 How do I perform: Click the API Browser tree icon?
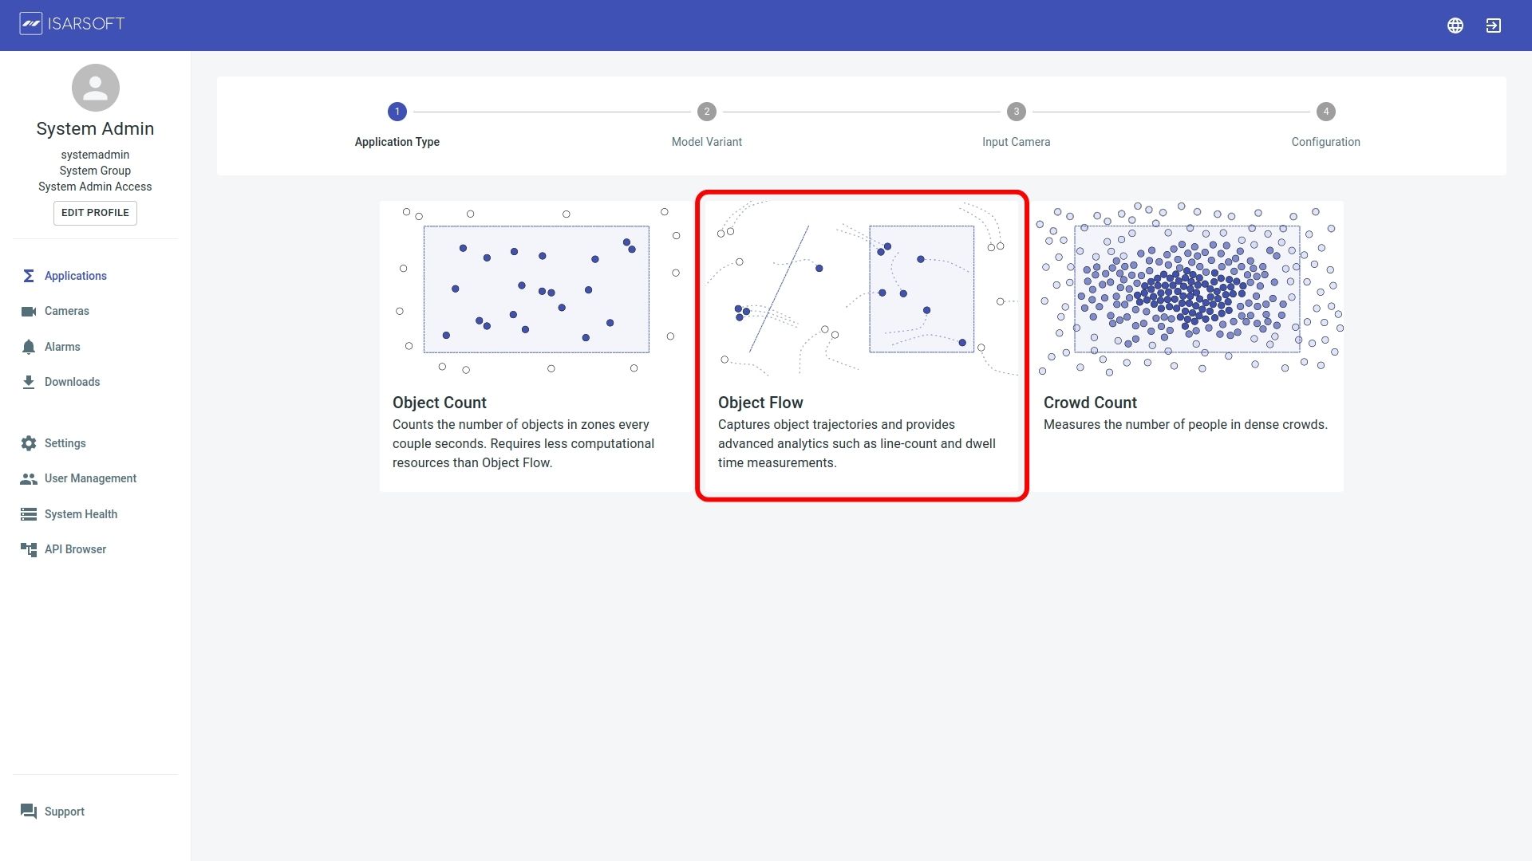coord(29,549)
